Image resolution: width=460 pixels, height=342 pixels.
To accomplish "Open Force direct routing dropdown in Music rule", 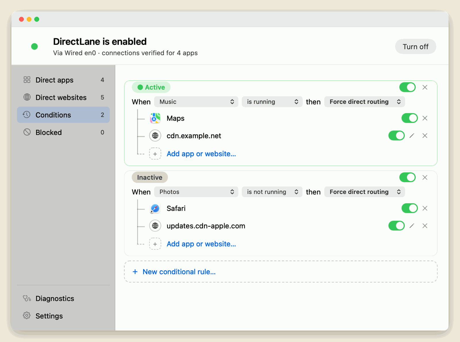I will point(365,102).
